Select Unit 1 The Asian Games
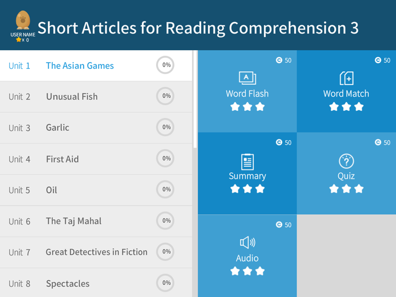The width and height of the screenshot is (396, 297). coord(96,66)
